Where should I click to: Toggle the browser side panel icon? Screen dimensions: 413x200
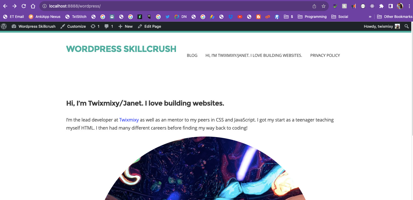click(391, 6)
